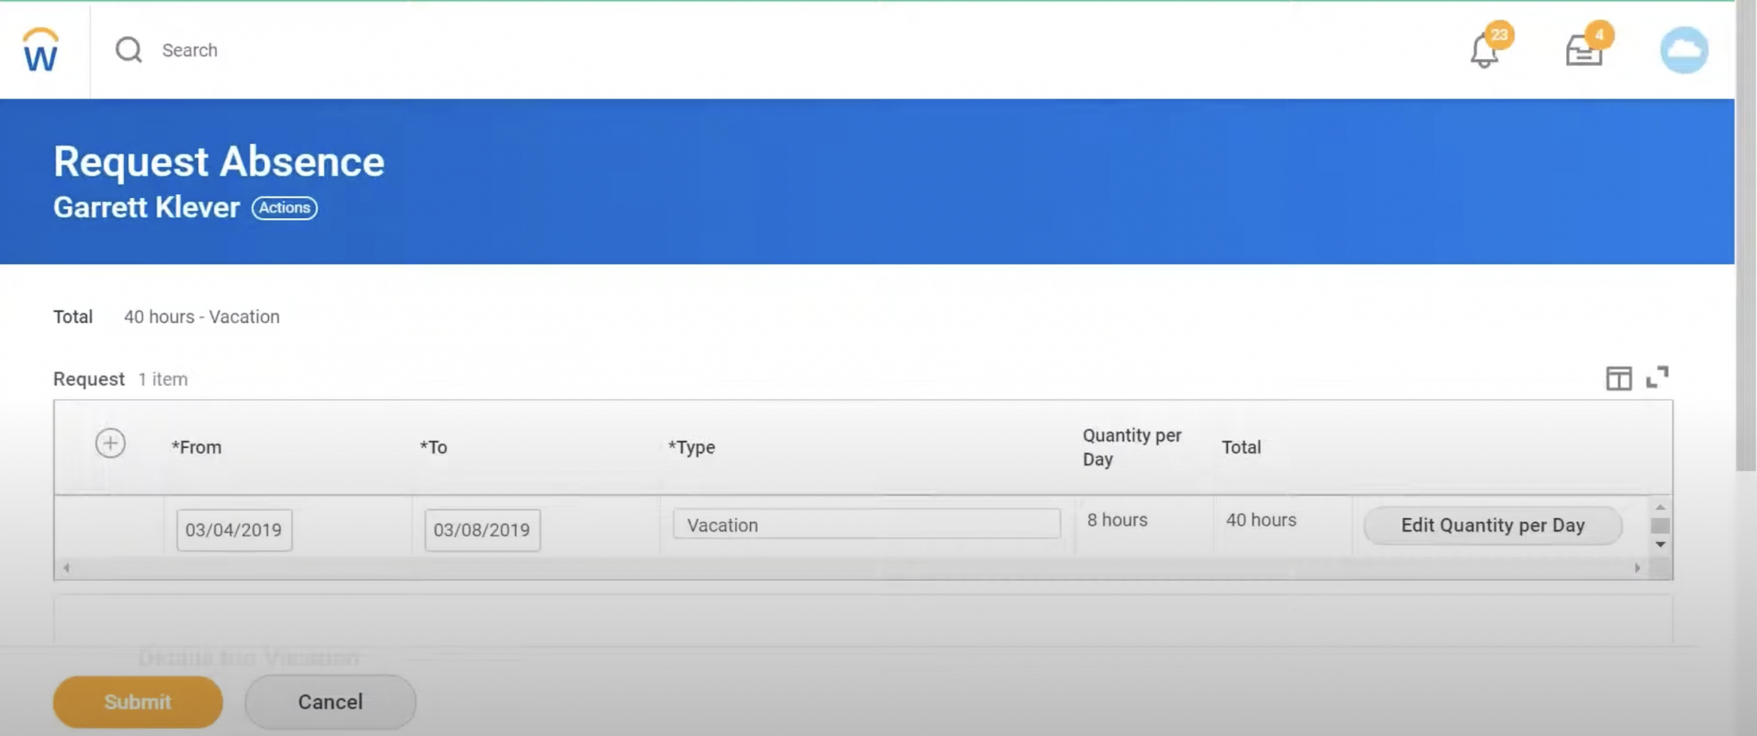Click inside the Search text box
The width and height of the screenshot is (1757, 736).
click(x=412, y=50)
